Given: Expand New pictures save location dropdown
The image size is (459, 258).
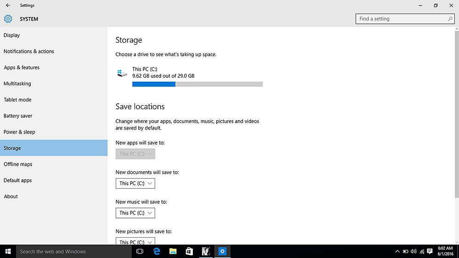Looking at the screenshot, I should pyautogui.click(x=135, y=241).
